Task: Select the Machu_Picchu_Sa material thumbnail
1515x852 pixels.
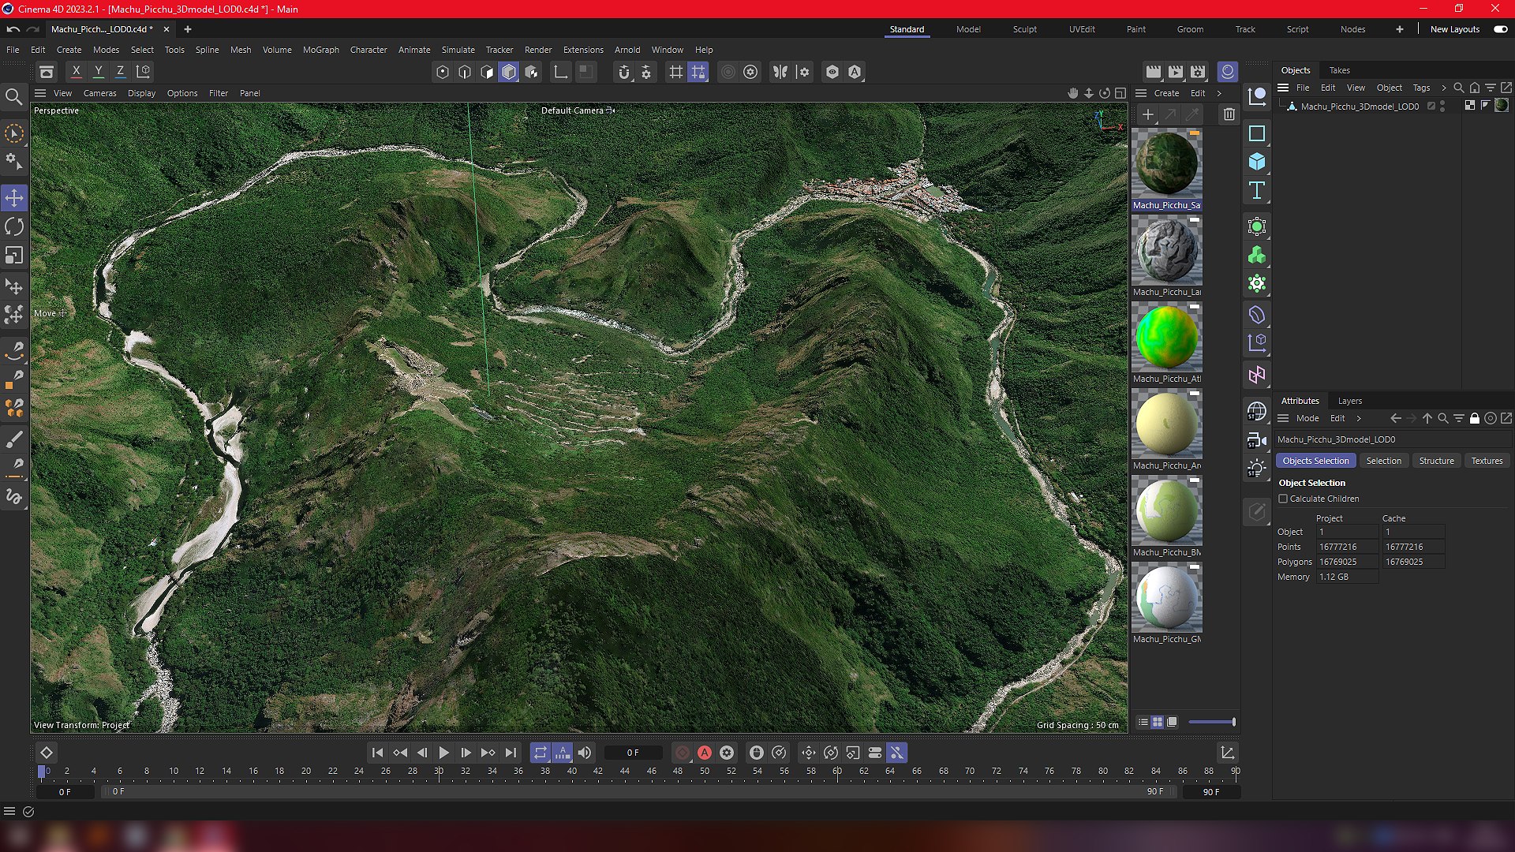Action: click(x=1166, y=164)
